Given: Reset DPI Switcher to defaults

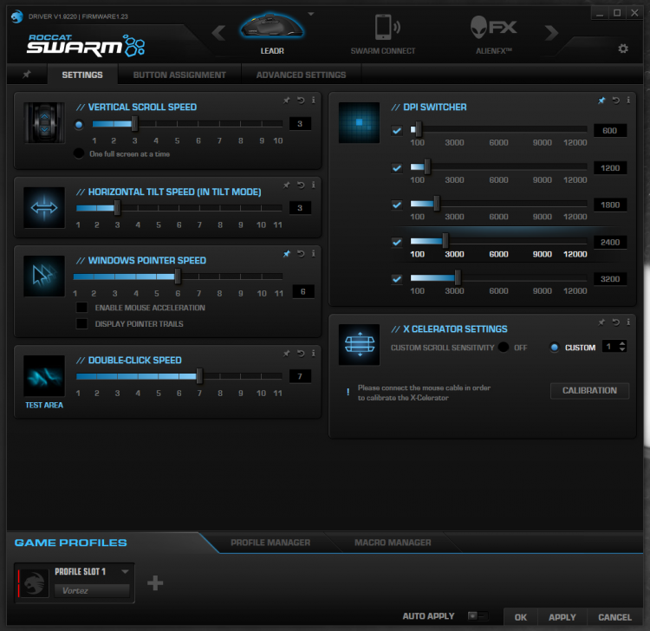Looking at the screenshot, I should point(615,101).
